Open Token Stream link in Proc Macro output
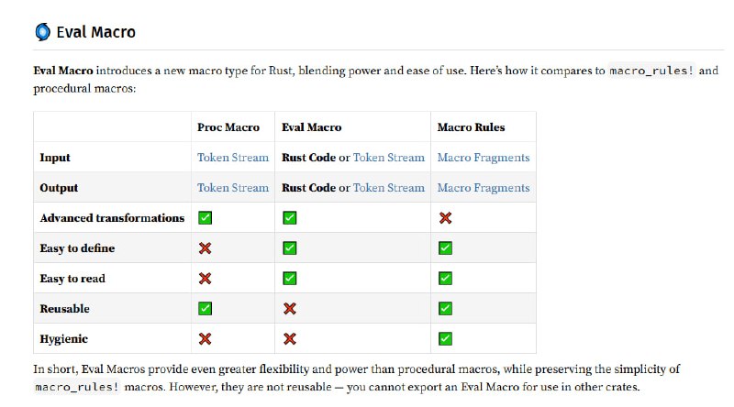This screenshot has height=407, width=734. [x=233, y=188]
